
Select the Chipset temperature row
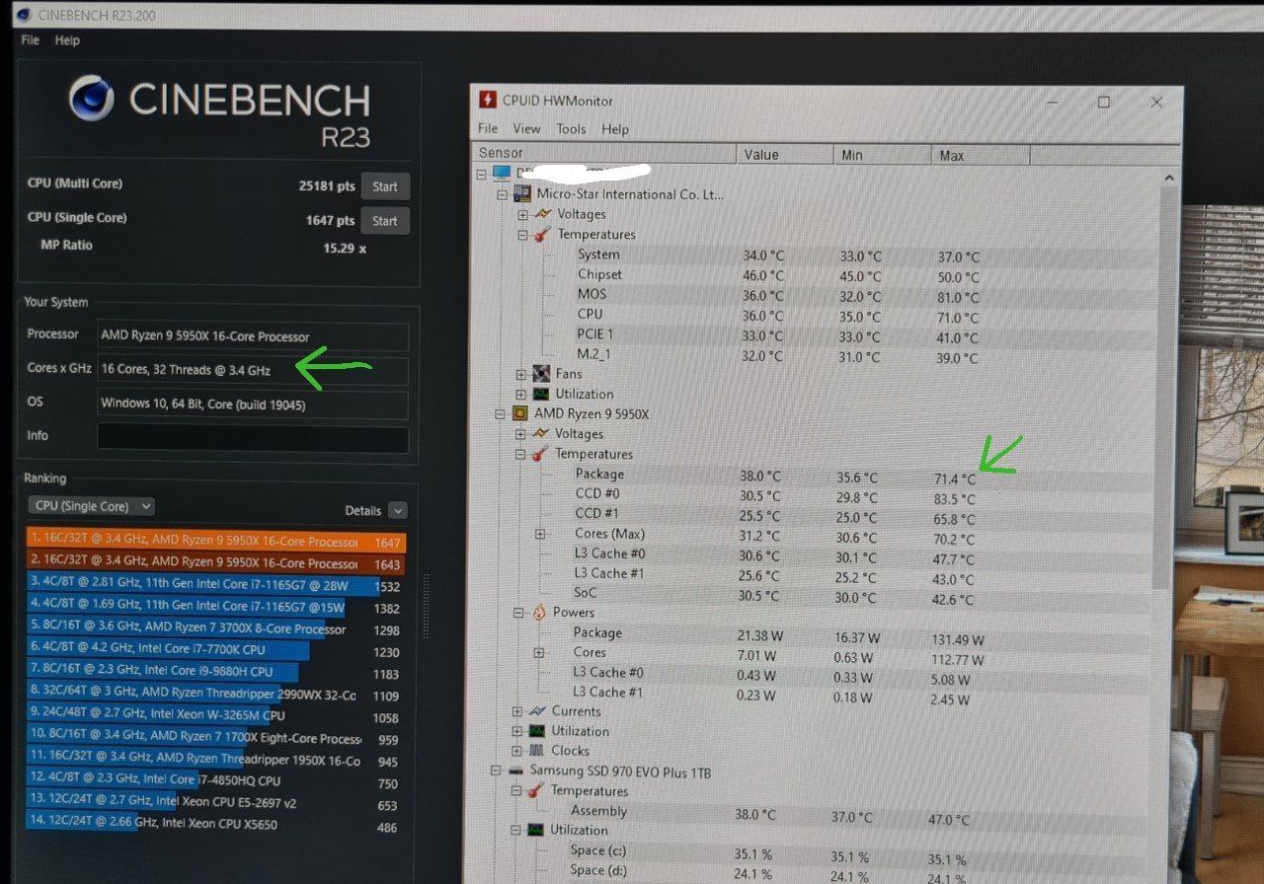click(x=813, y=275)
